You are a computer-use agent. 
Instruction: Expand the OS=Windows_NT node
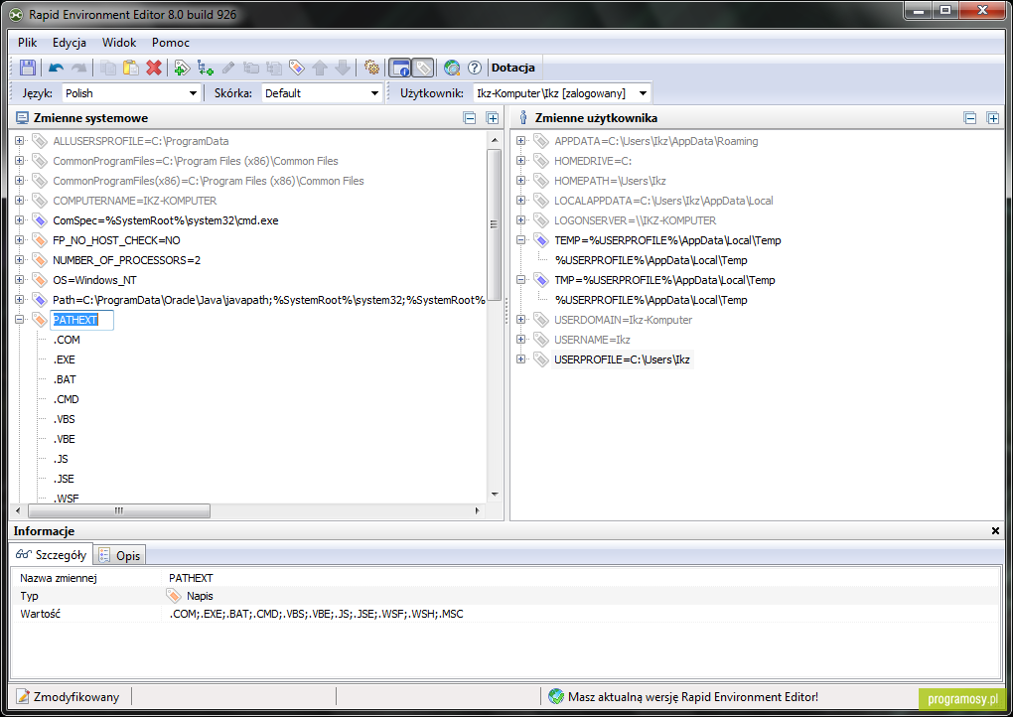[20, 280]
